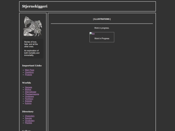
Task: Open the Mythos world link
Action: point(28,90)
